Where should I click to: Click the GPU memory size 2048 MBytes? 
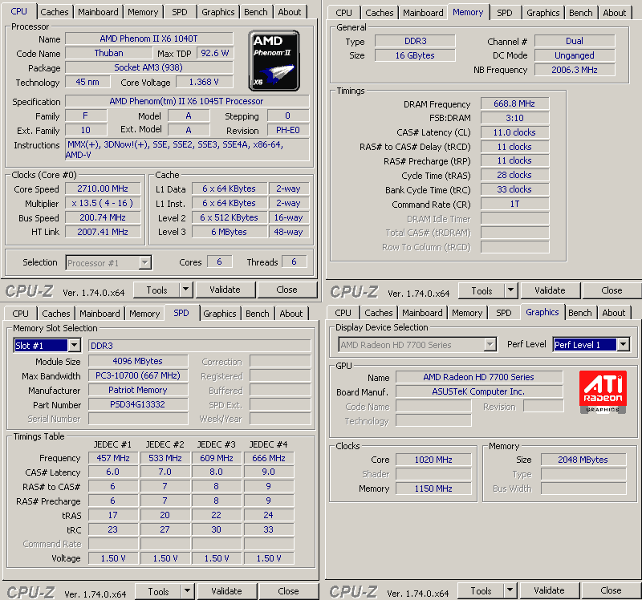point(583,460)
